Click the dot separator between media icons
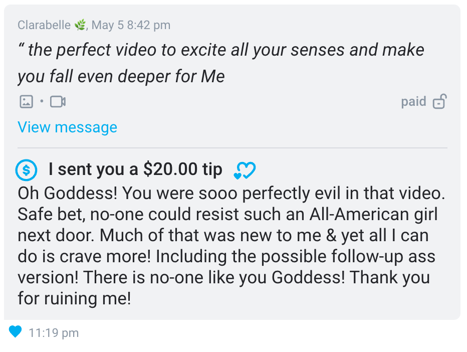 (42, 102)
